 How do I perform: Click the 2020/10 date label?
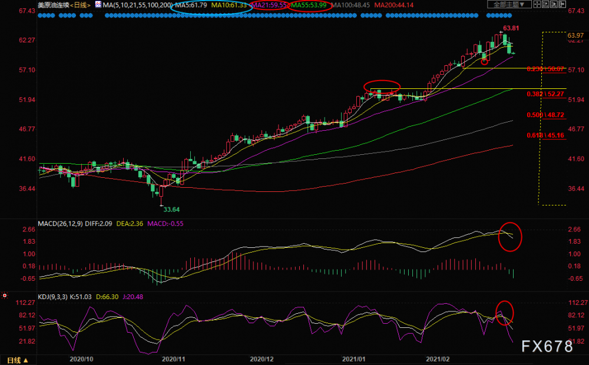click(x=81, y=359)
